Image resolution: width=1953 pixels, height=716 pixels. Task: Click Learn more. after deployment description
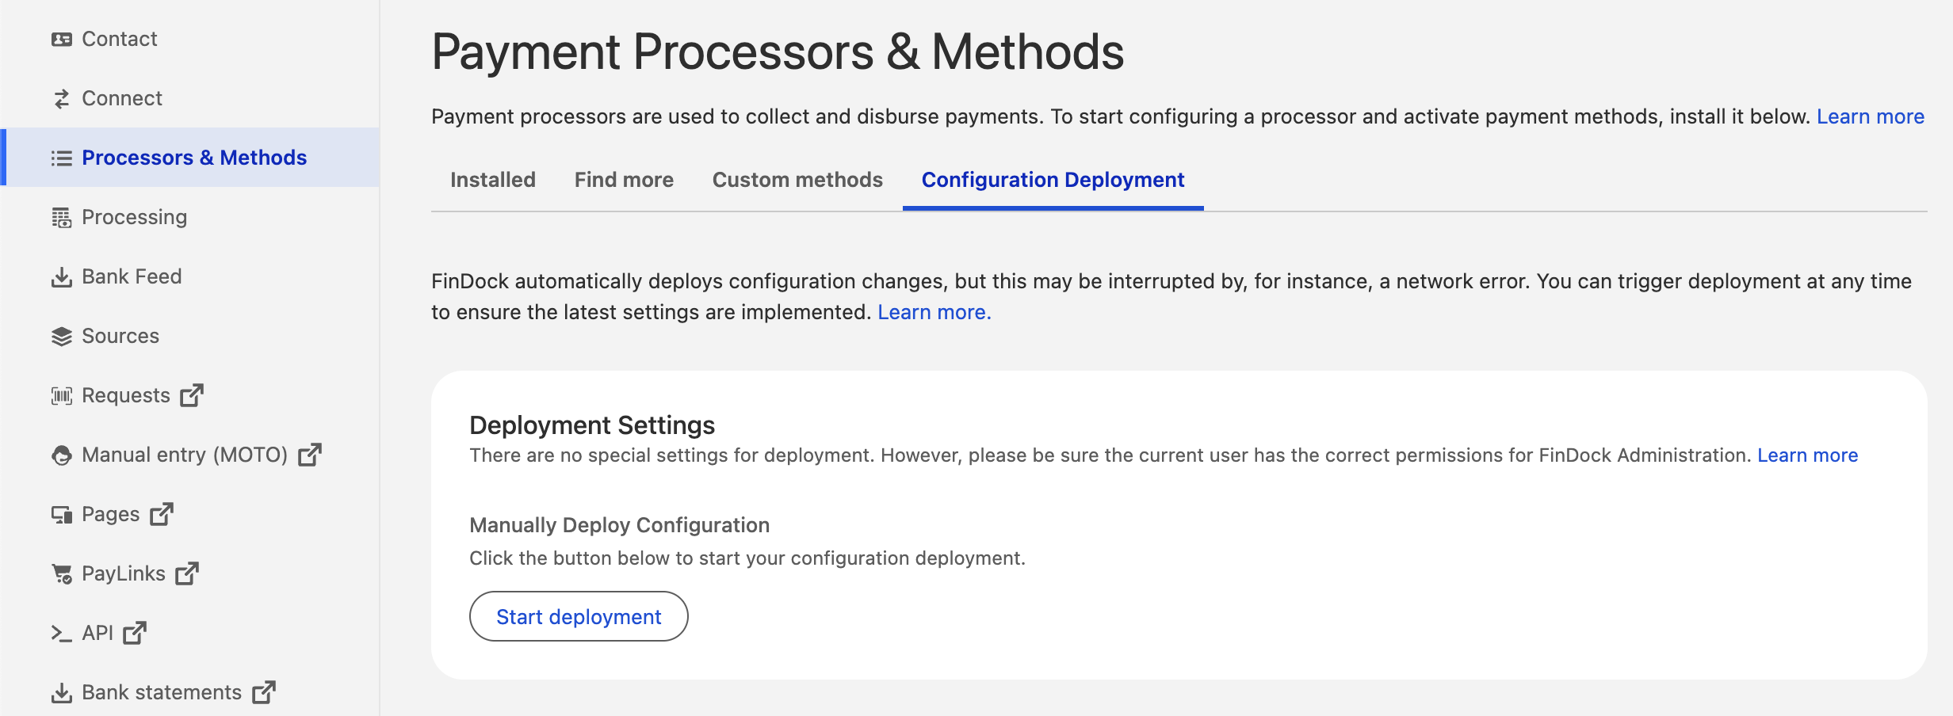[934, 312]
